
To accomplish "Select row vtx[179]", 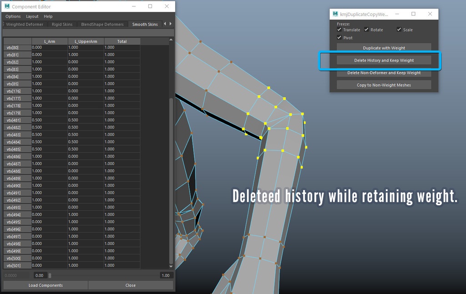I will click(17, 113).
